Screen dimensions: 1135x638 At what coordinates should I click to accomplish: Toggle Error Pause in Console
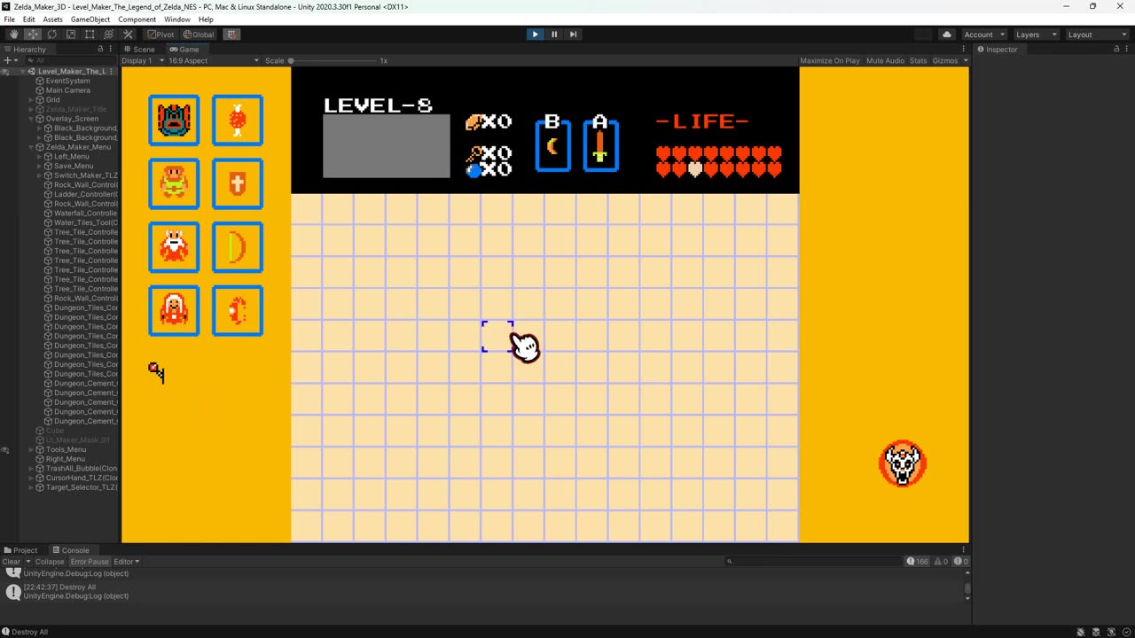click(x=90, y=562)
